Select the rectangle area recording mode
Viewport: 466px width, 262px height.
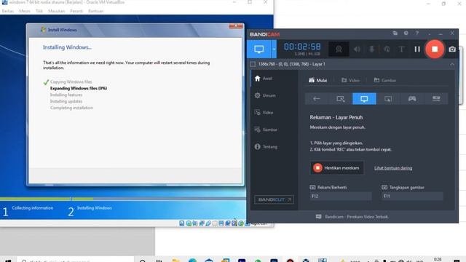coord(341,99)
